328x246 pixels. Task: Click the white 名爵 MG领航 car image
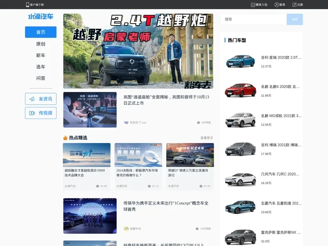[241, 119]
